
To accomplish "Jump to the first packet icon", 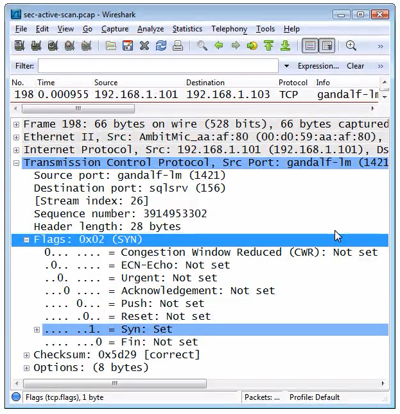I will (269, 46).
